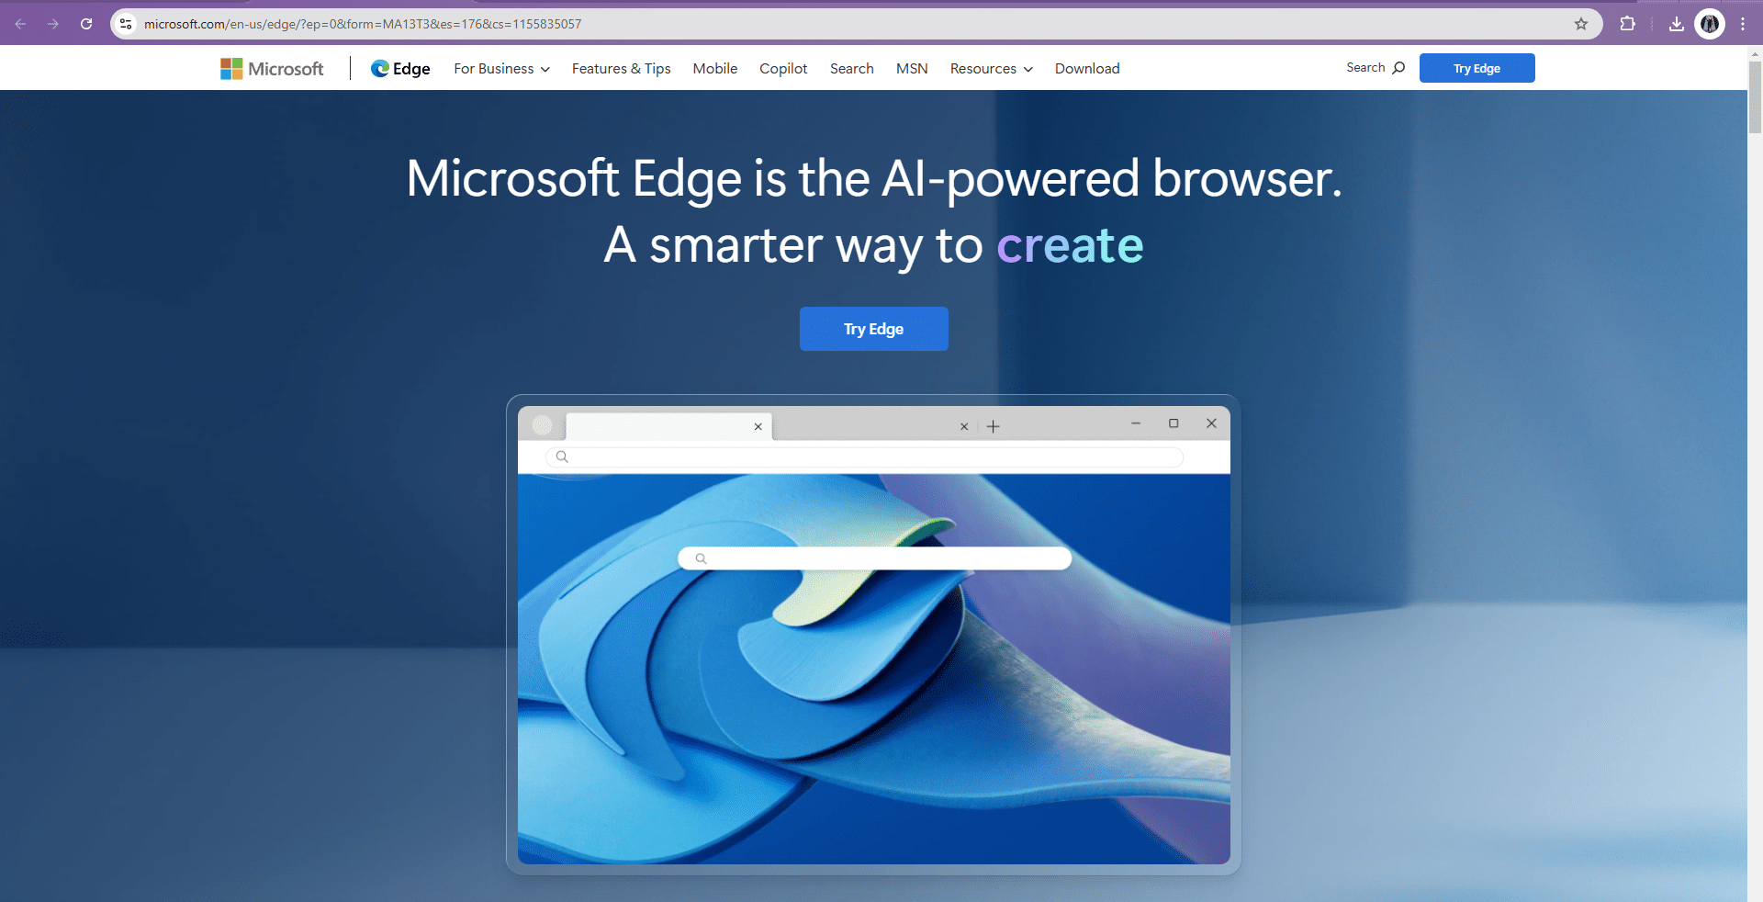This screenshot has width=1763, height=902.
Task: Open the MSN menu item
Action: pyautogui.click(x=912, y=69)
